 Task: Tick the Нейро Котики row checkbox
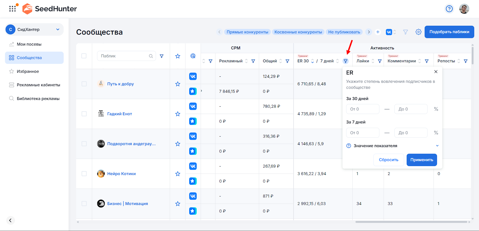click(x=84, y=174)
